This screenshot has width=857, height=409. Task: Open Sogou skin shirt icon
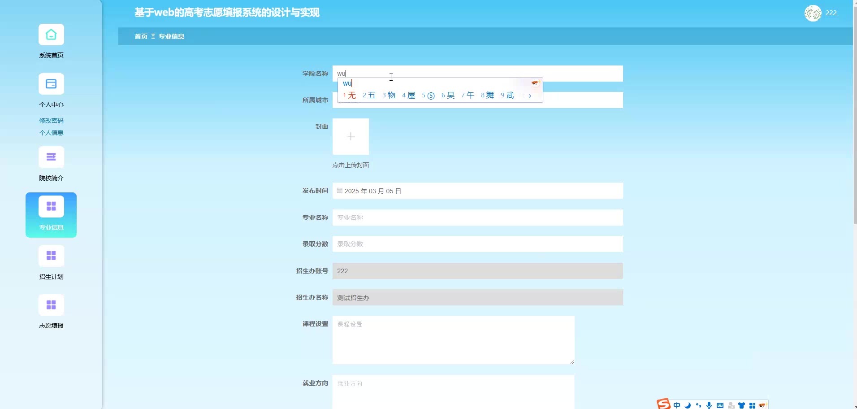click(741, 405)
